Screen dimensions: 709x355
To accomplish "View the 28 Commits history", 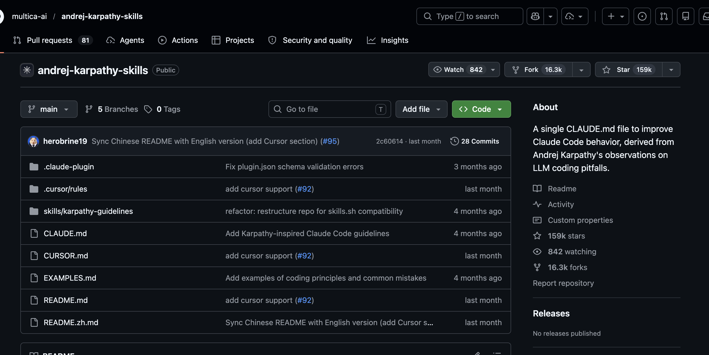I will 474,141.
